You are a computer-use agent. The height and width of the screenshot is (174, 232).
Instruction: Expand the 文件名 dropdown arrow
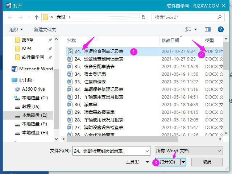(147, 151)
